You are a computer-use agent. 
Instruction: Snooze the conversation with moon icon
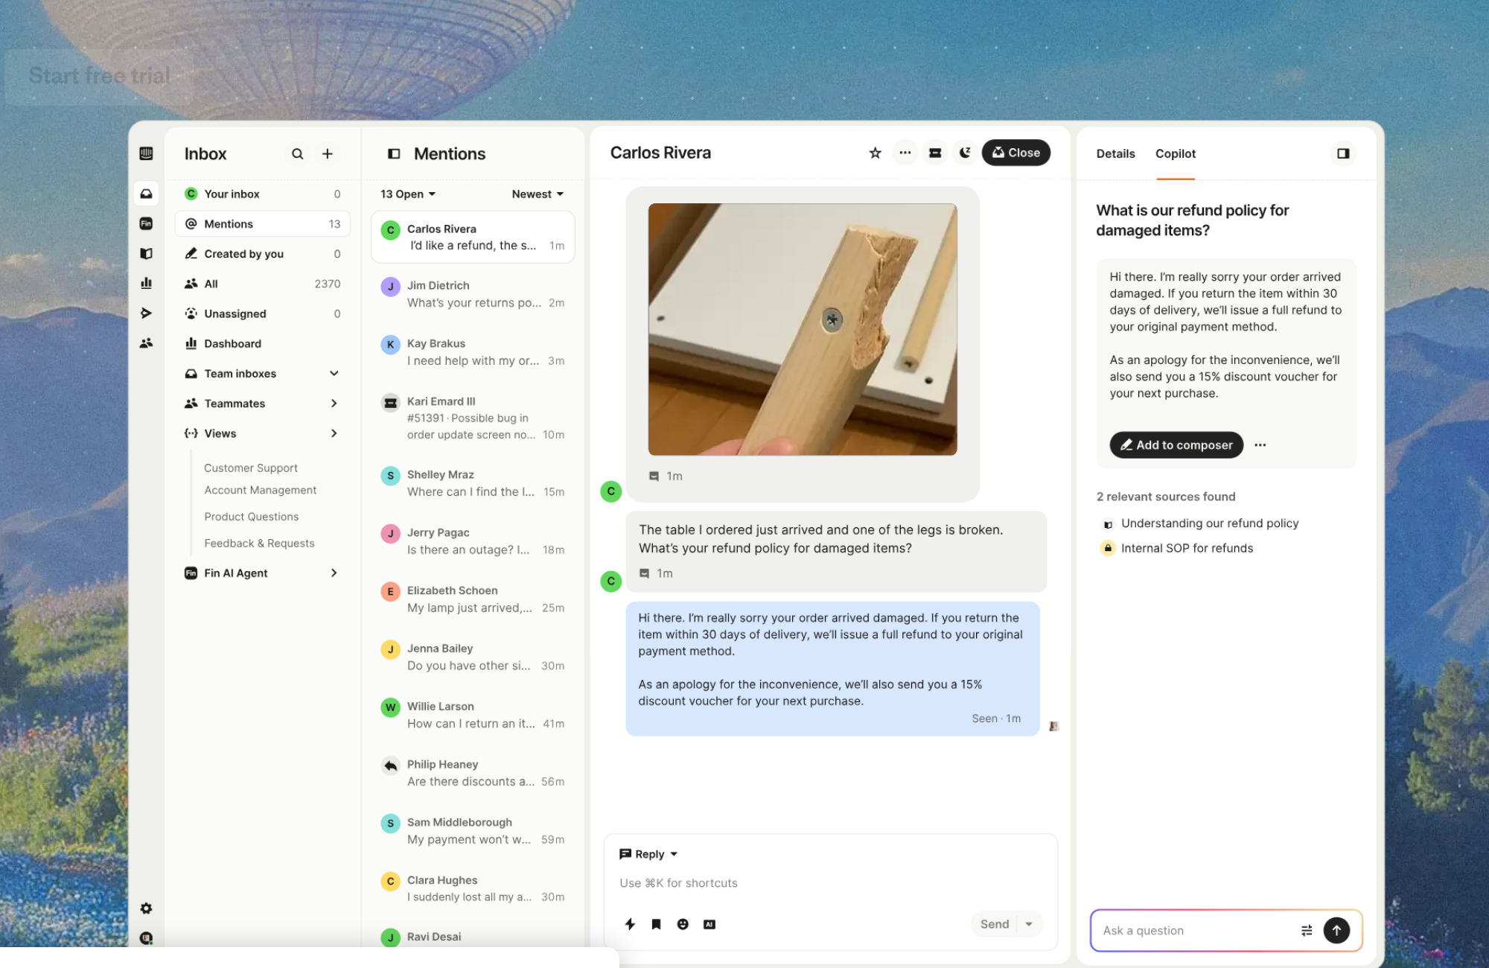click(965, 153)
